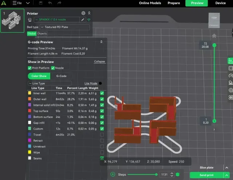Screen dimensions: 233x180
Task: Enable Retract visibility checkbox
Action: pyautogui.click(x=102, y=141)
